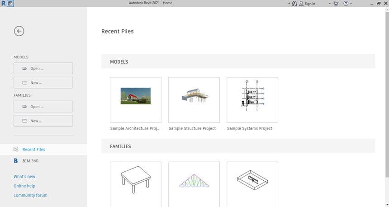Image resolution: width=389 pixels, height=207 pixels.
Task: Select the Recent Files navigation item
Action: 43,149
